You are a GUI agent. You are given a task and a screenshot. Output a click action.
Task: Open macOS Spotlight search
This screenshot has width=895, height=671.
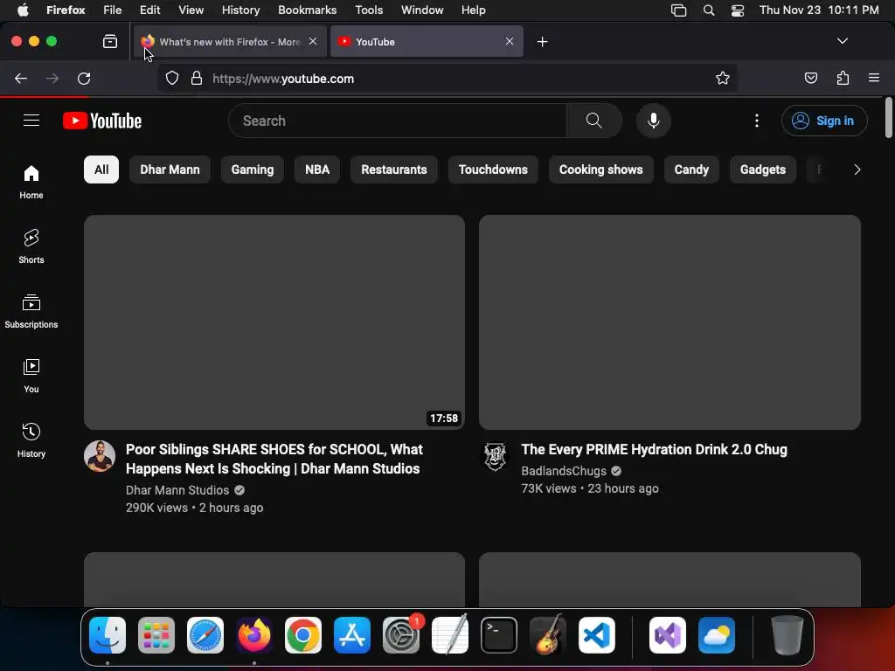[708, 10]
